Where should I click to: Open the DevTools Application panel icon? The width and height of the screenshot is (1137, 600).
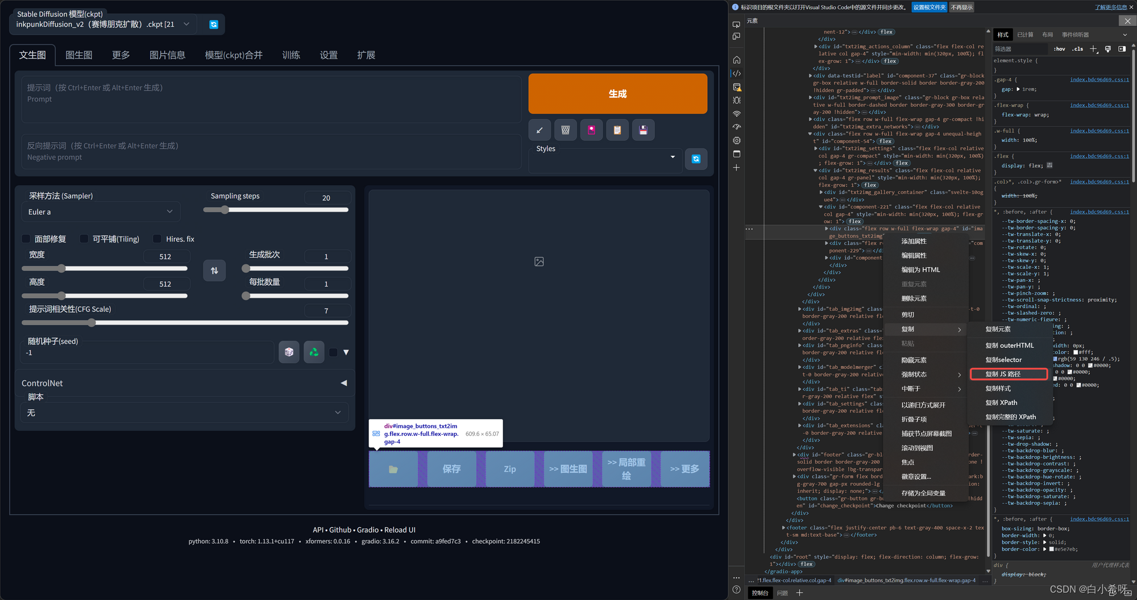[736, 154]
